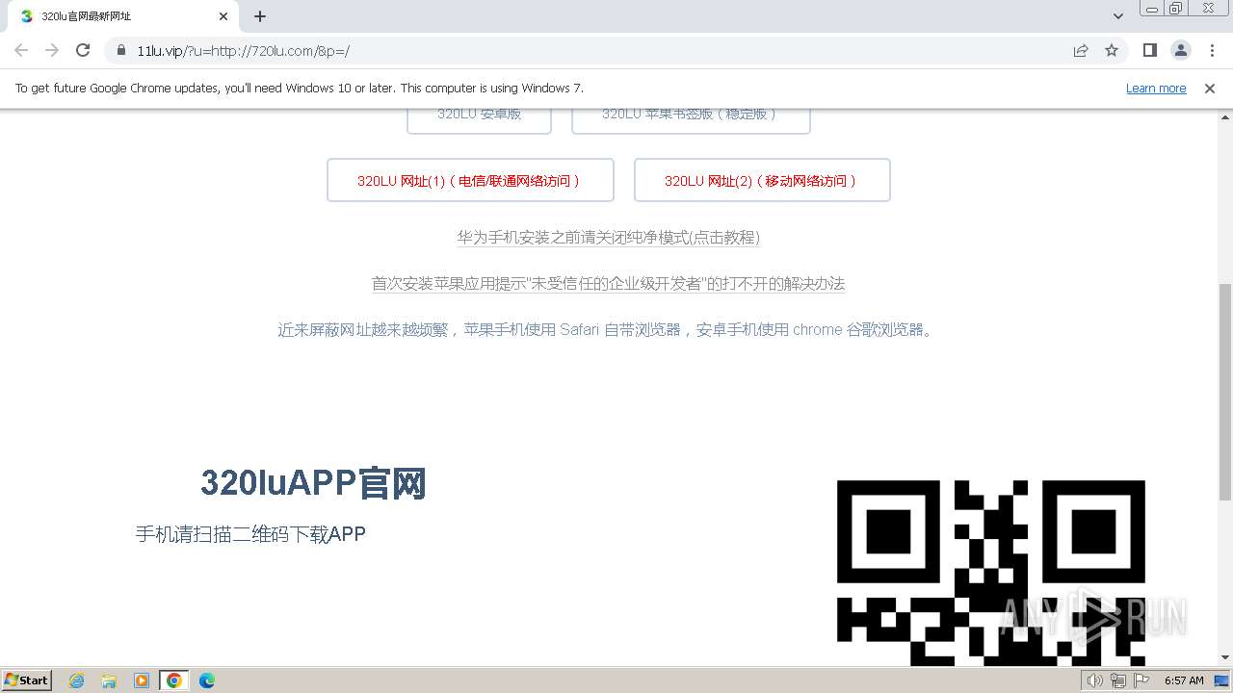Close the 320lu tab
1233x693 pixels.
[x=223, y=16]
